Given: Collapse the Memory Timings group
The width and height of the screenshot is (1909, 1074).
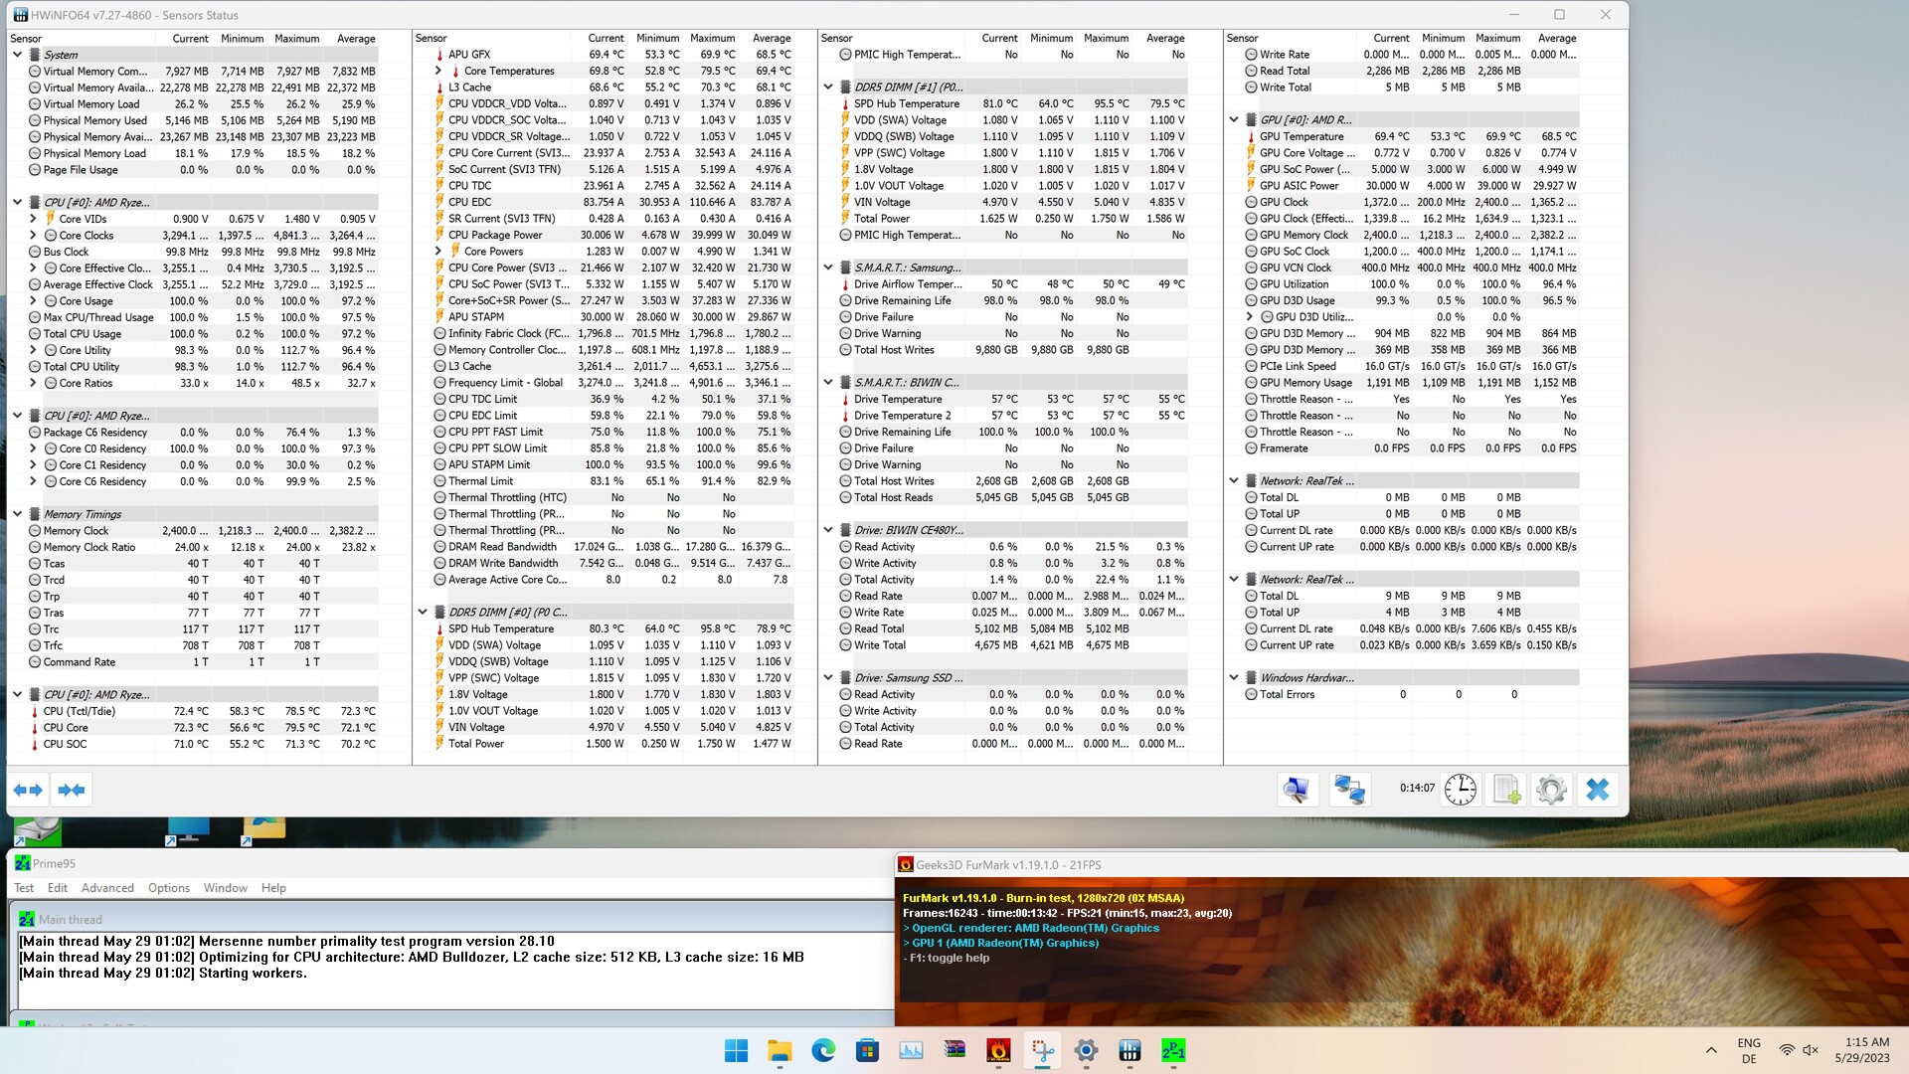Looking at the screenshot, I should click(17, 514).
